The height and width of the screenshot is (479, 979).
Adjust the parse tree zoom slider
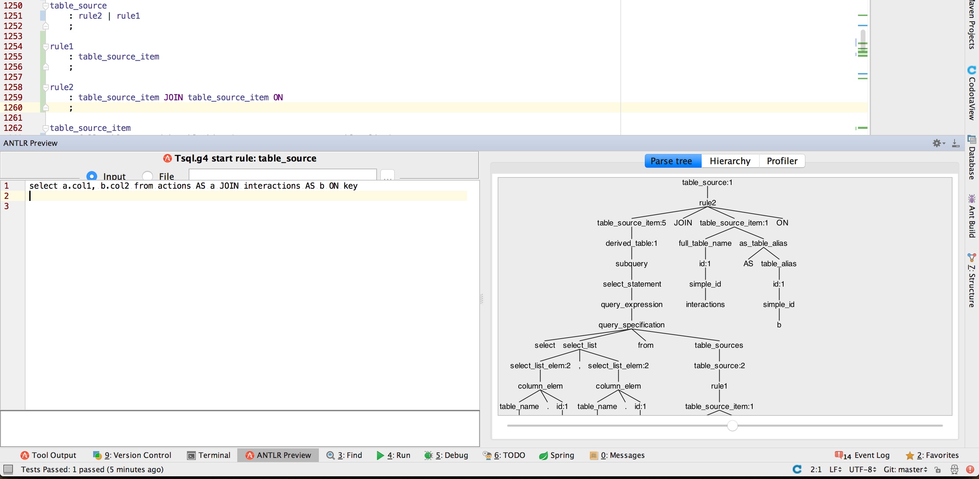click(732, 425)
